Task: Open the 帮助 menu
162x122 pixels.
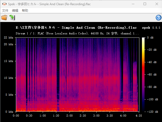Action: point(25,11)
